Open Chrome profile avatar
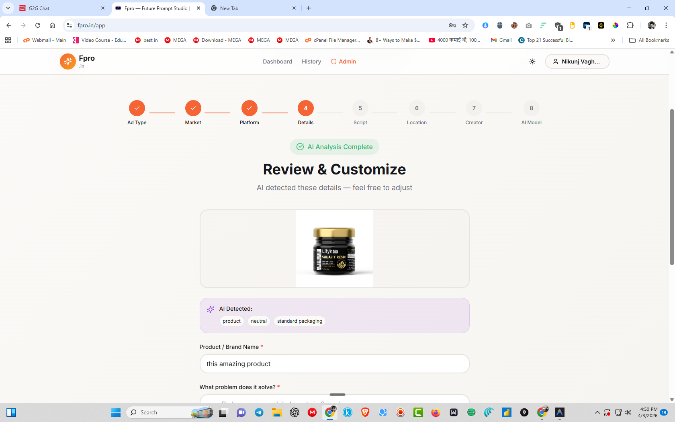 (x=652, y=25)
